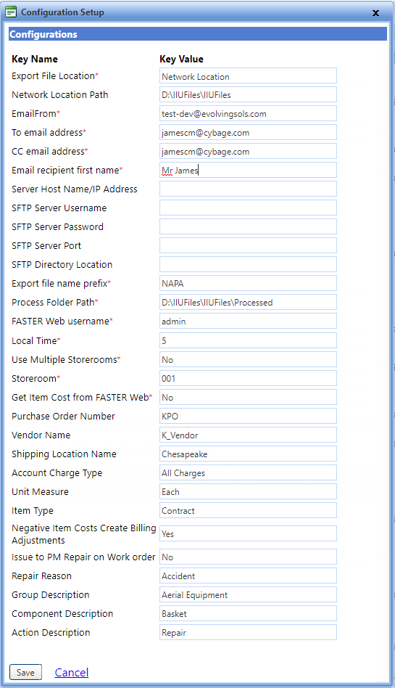Select the FASTER Web username field

(248, 321)
